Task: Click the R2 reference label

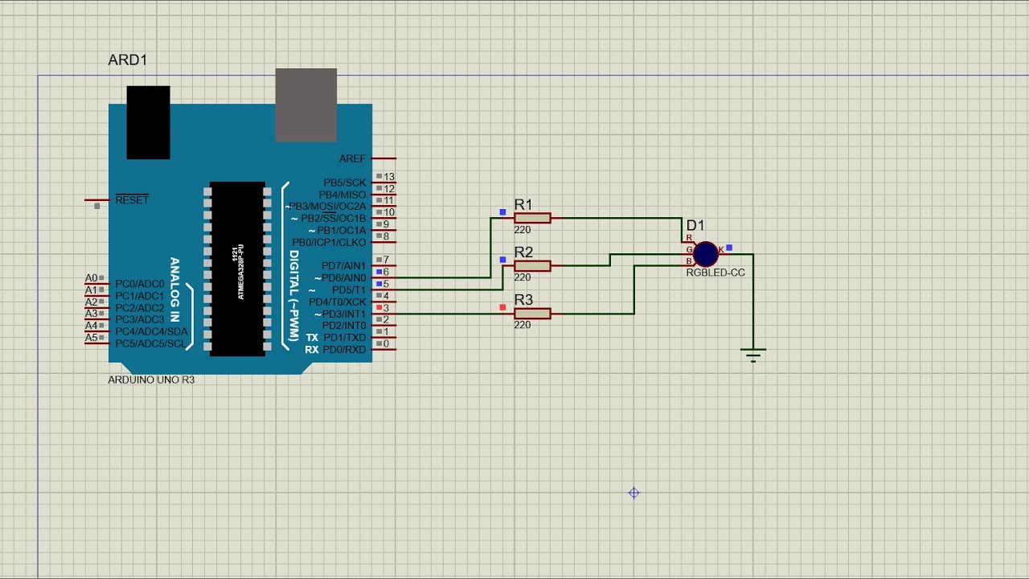Action: coord(523,253)
